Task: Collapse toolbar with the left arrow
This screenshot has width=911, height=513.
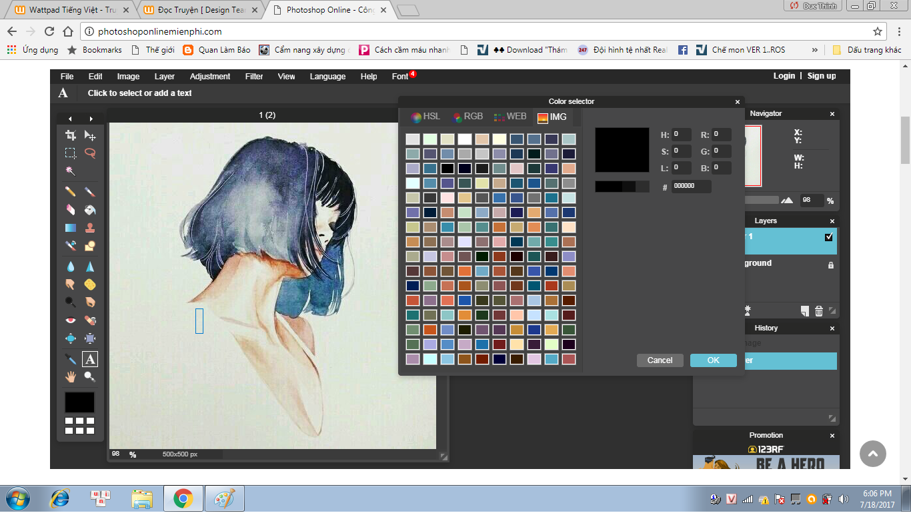Action: [x=70, y=119]
